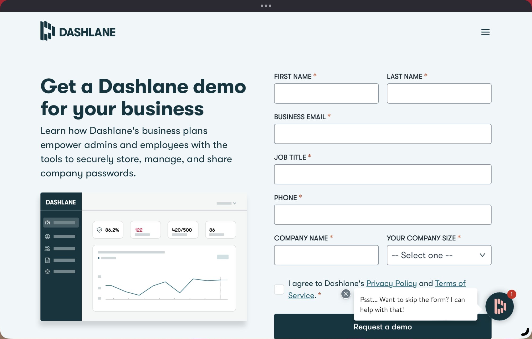Expand the Your Company Size dropdown
Screen dimensions: 532x339
tap(439, 255)
